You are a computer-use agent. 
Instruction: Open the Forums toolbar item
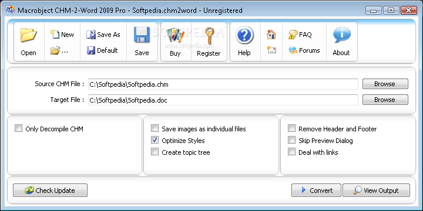click(x=304, y=50)
